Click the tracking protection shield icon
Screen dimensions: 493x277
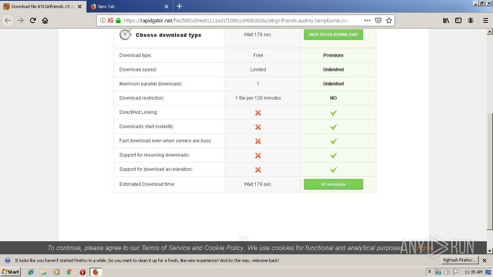(111, 20)
